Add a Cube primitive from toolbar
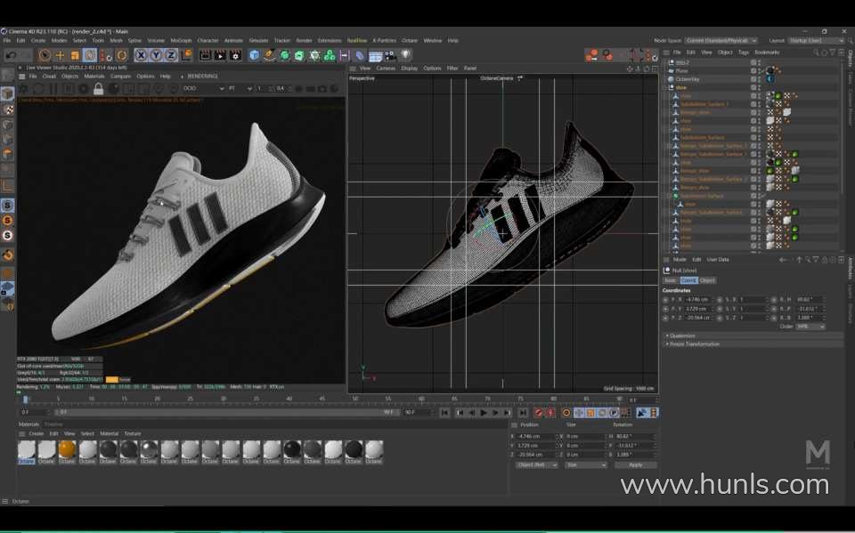 255,55
